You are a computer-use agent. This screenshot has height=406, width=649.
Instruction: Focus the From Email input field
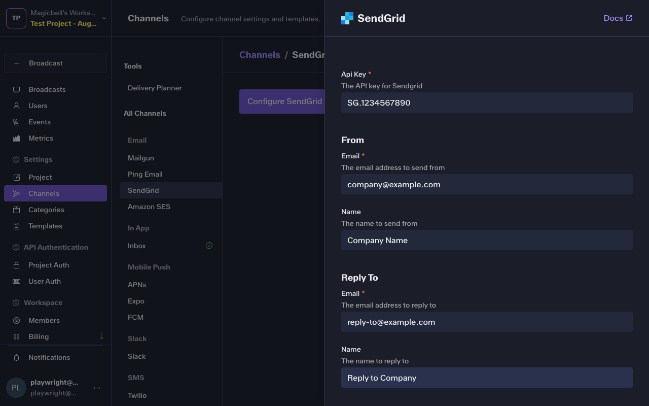(x=487, y=184)
